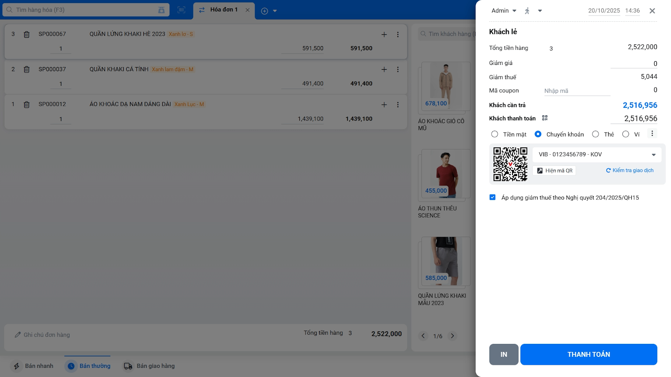
Task: Click the IN print button
Action: coord(504,354)
